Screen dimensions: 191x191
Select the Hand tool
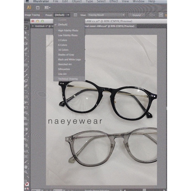tap(26, 167)
